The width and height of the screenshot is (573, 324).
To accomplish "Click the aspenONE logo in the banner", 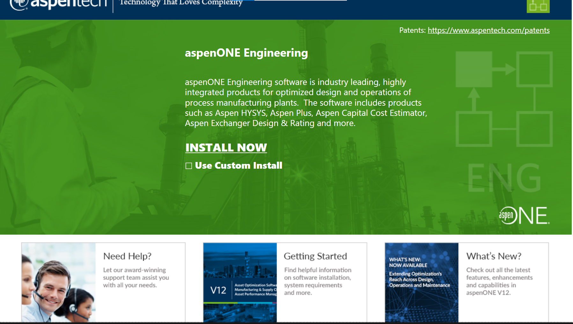I will (x=524, y=215).
